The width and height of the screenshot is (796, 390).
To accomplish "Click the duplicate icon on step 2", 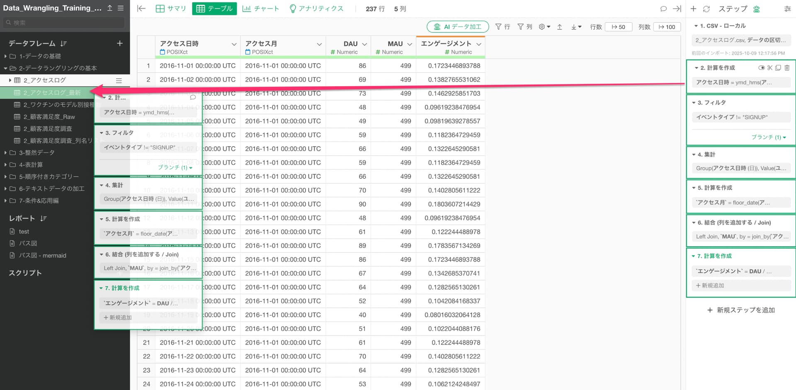I will click(x=778, y=68).
